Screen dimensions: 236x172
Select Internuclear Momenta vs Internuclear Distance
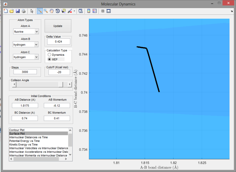pyautogui.click(x=39, y=155)
